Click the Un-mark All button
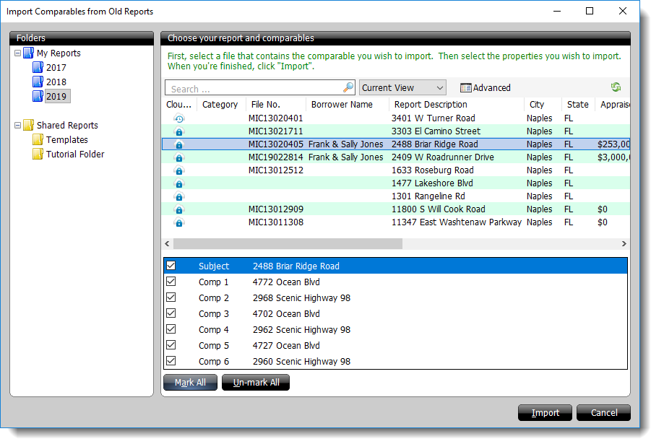The width and height of the screenshot is (651, 439). click(x=256, y=383)
